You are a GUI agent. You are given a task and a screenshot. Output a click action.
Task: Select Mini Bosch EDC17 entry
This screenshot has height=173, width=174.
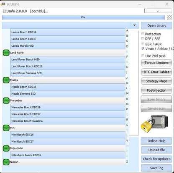point(68,142)
